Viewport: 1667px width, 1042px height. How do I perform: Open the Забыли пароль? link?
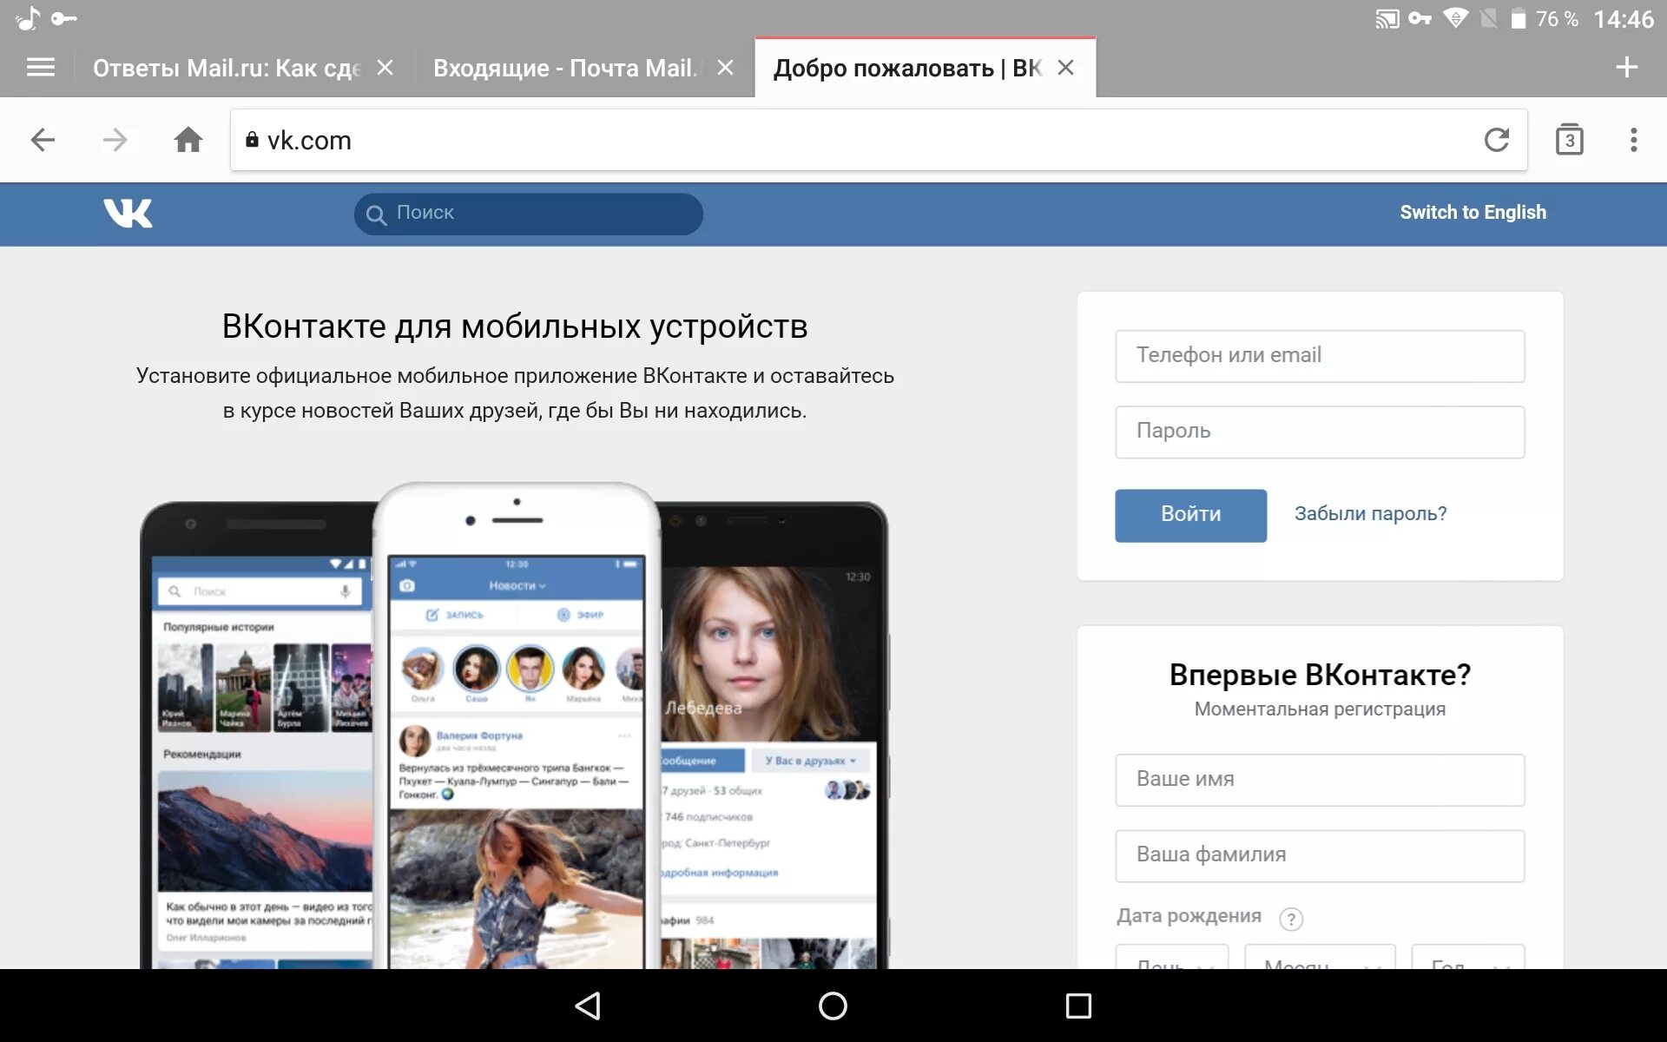click(x=1370, y=514)
